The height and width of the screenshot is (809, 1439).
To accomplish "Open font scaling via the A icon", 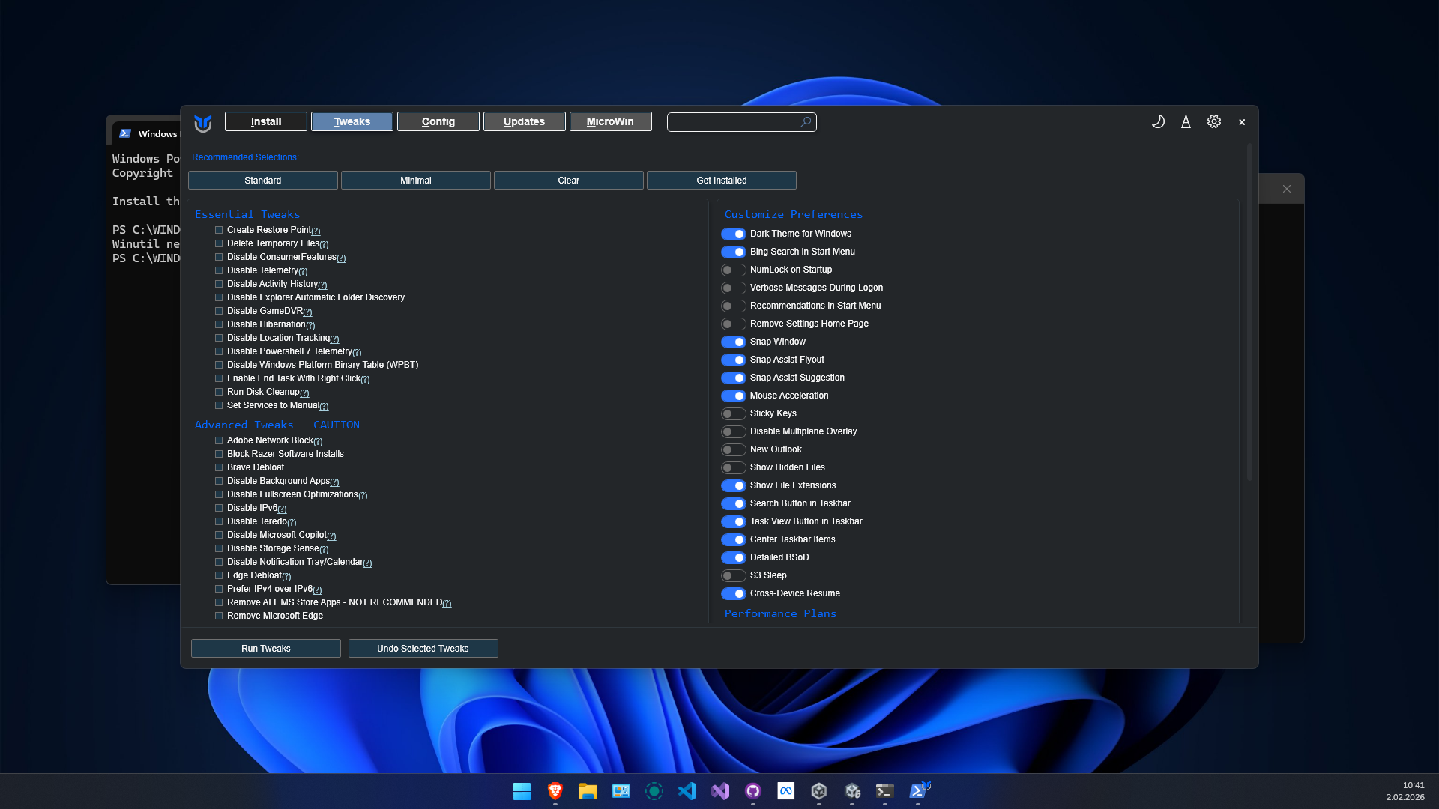I will tap(1186, 121).
